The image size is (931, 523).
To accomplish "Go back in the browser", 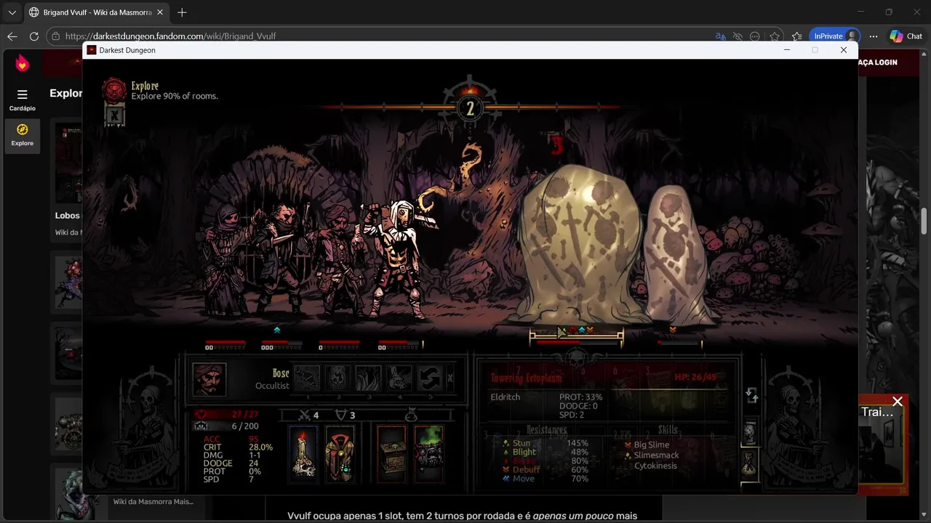I will tap(12, 36).
